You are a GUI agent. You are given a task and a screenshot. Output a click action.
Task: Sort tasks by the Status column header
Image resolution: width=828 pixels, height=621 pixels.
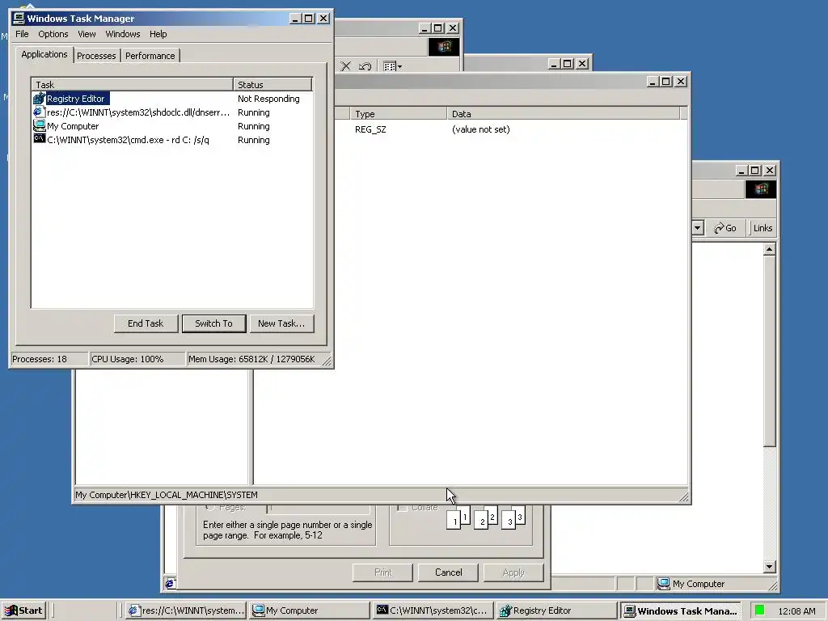pos(272,84)
